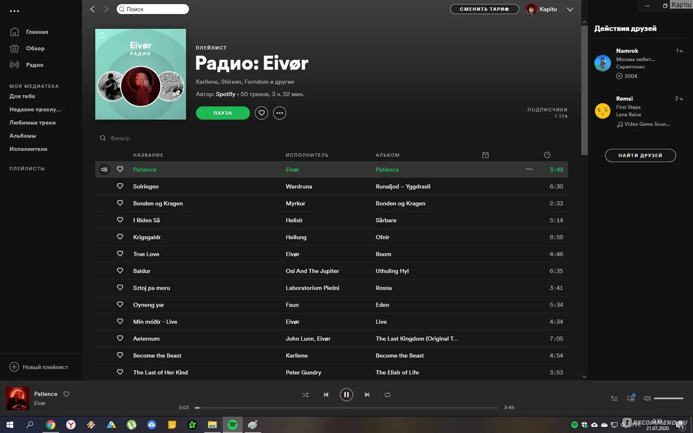
Task: Open friend Namrok's activity
Action: point(639,63)
